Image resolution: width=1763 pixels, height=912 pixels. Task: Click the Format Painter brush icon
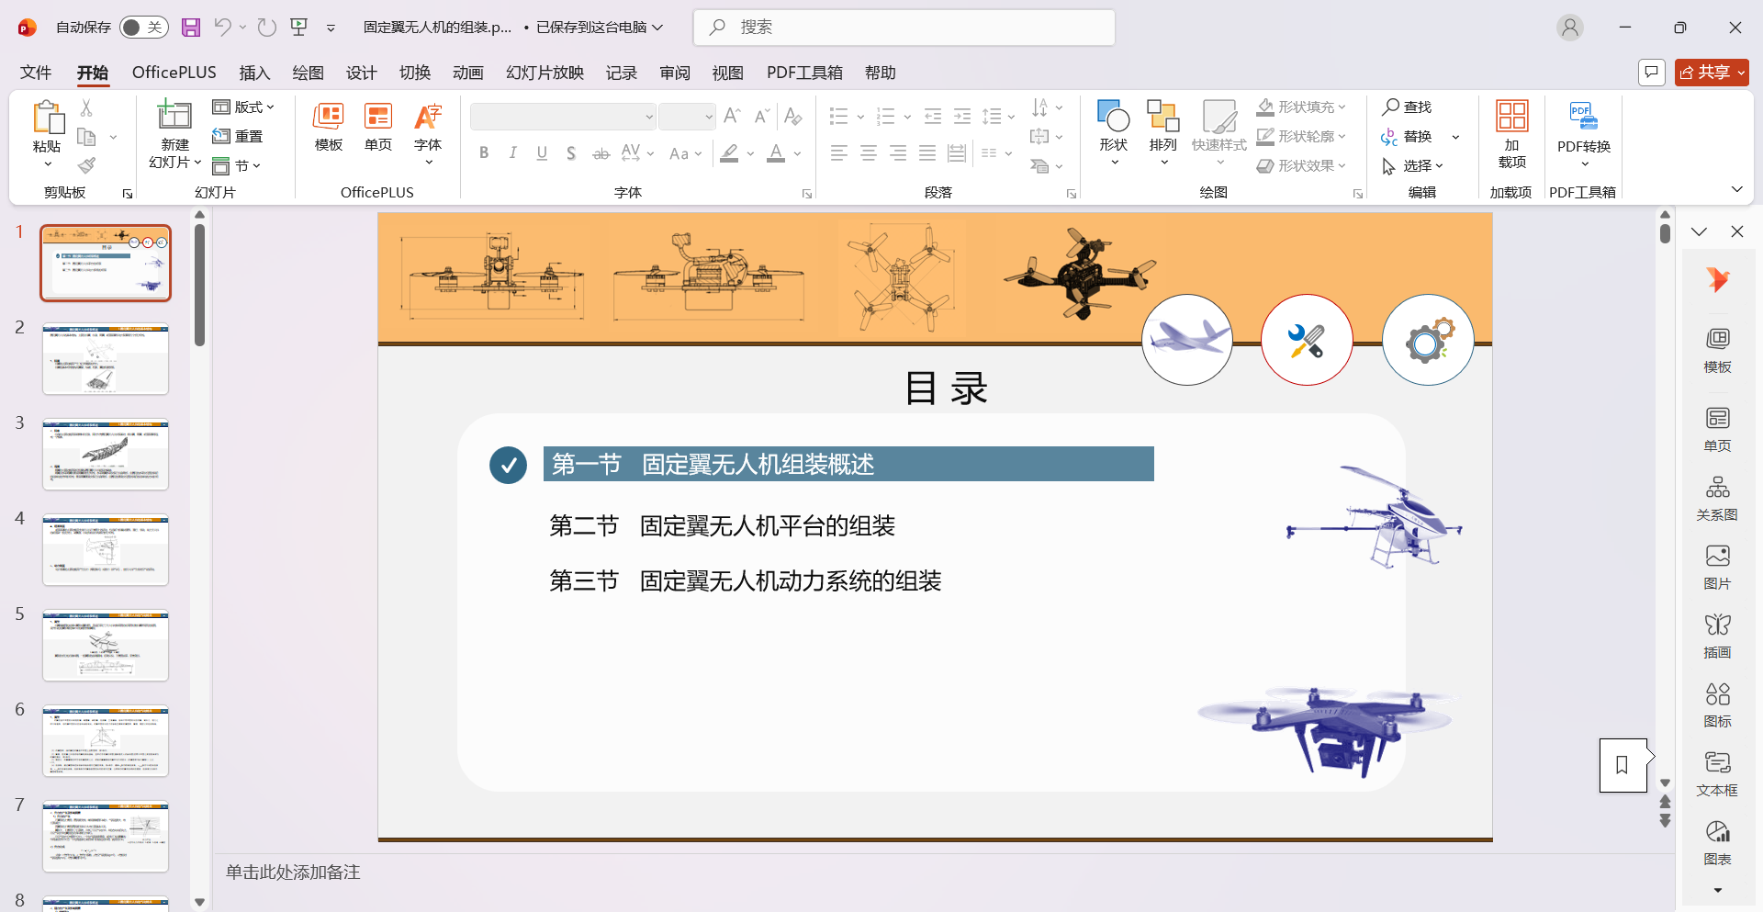(86, 165)
